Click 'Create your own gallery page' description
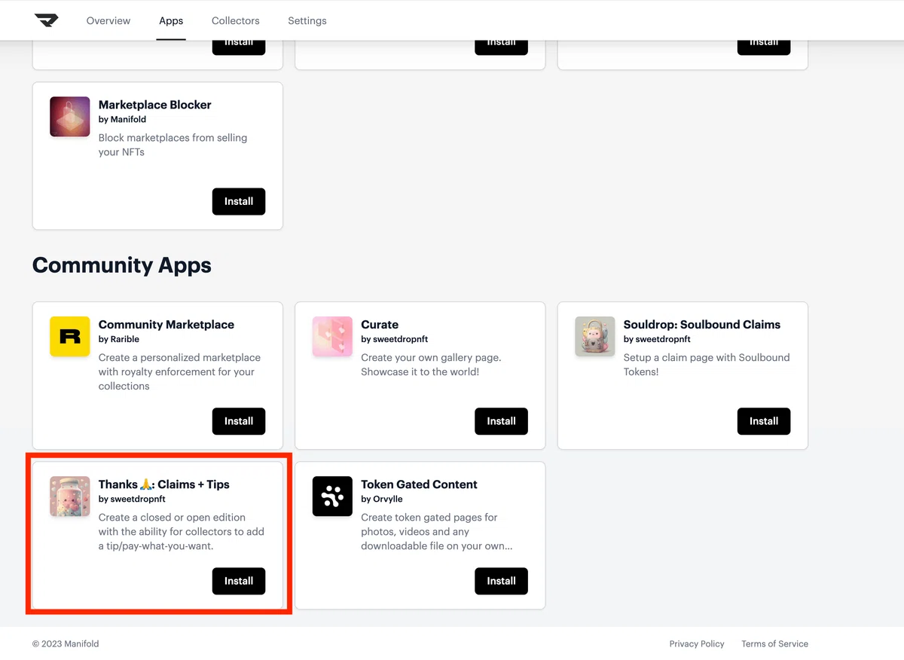 pyautogui.click(x=431, y=365)
